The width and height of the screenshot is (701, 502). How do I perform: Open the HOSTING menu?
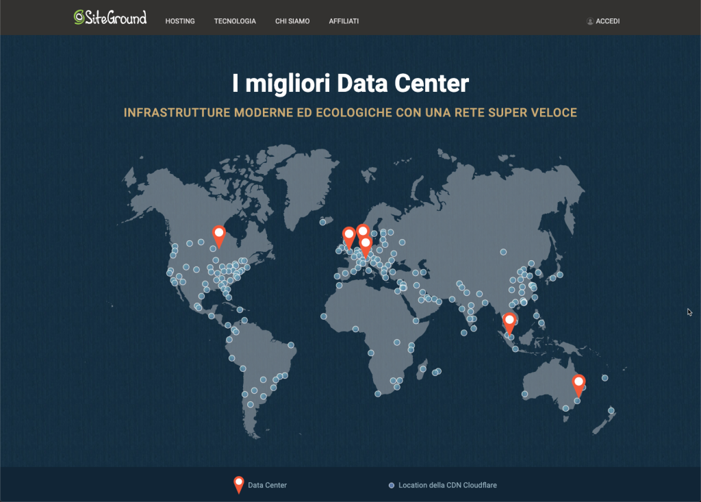(x=180, y=21)
